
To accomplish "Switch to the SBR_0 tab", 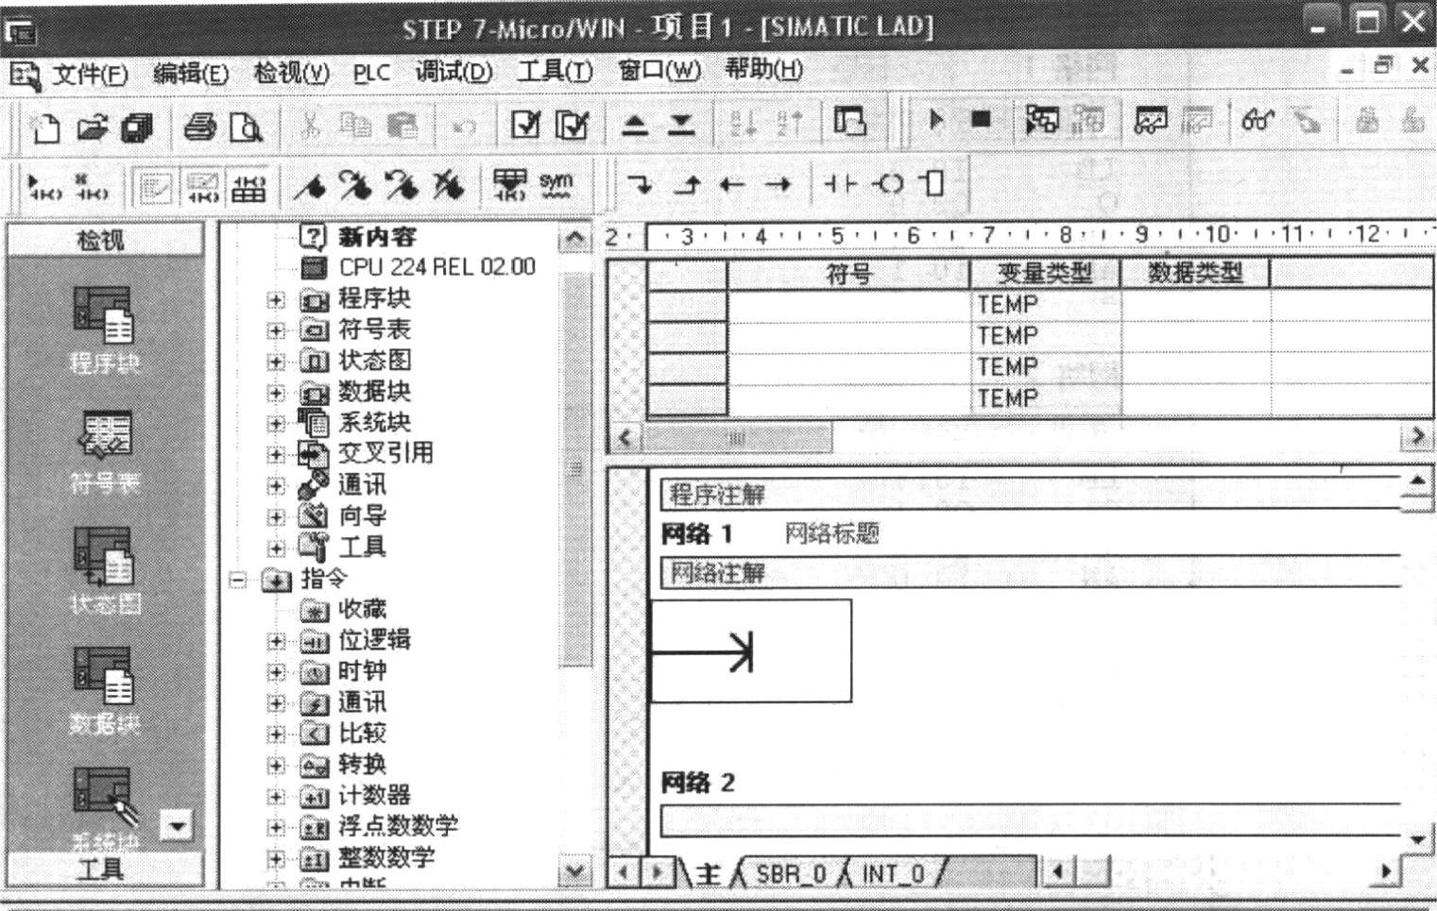I will [792, 873].
